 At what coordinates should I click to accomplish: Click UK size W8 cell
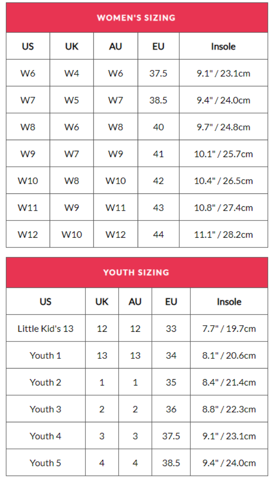point(72,181)
